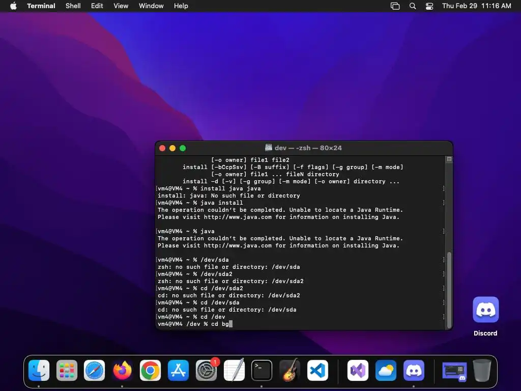Click the text 'java install' command line
Image resolution: width=521 pixels, height=391 pixels.
coord(200,203)
